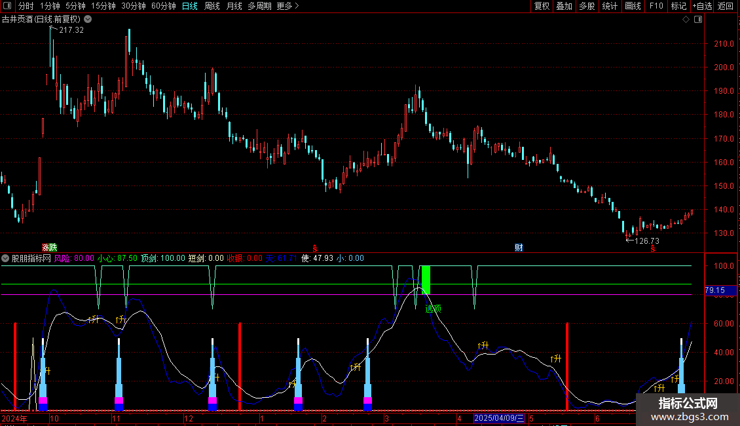This screenshot has width=740, height=426.
Task: Toggle the 复权 price adjustment button
Action: coord(542,7)
